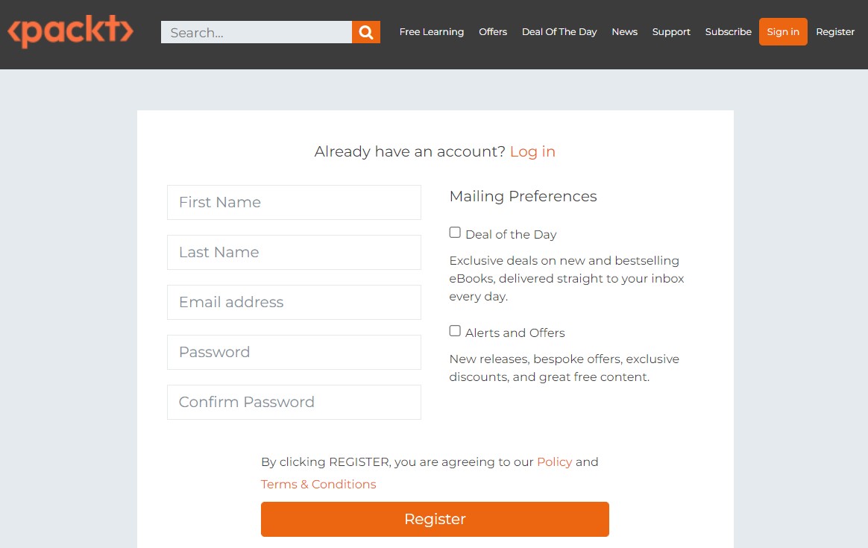868x548 pixels.
Task: Click the Packt logo
Action: coord(70,33)
